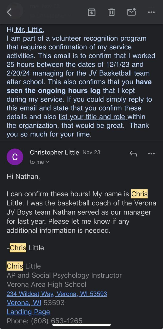This screenshot has height=329, width=163.
Task: Archive this email conversation
Action: click(92, 12)
